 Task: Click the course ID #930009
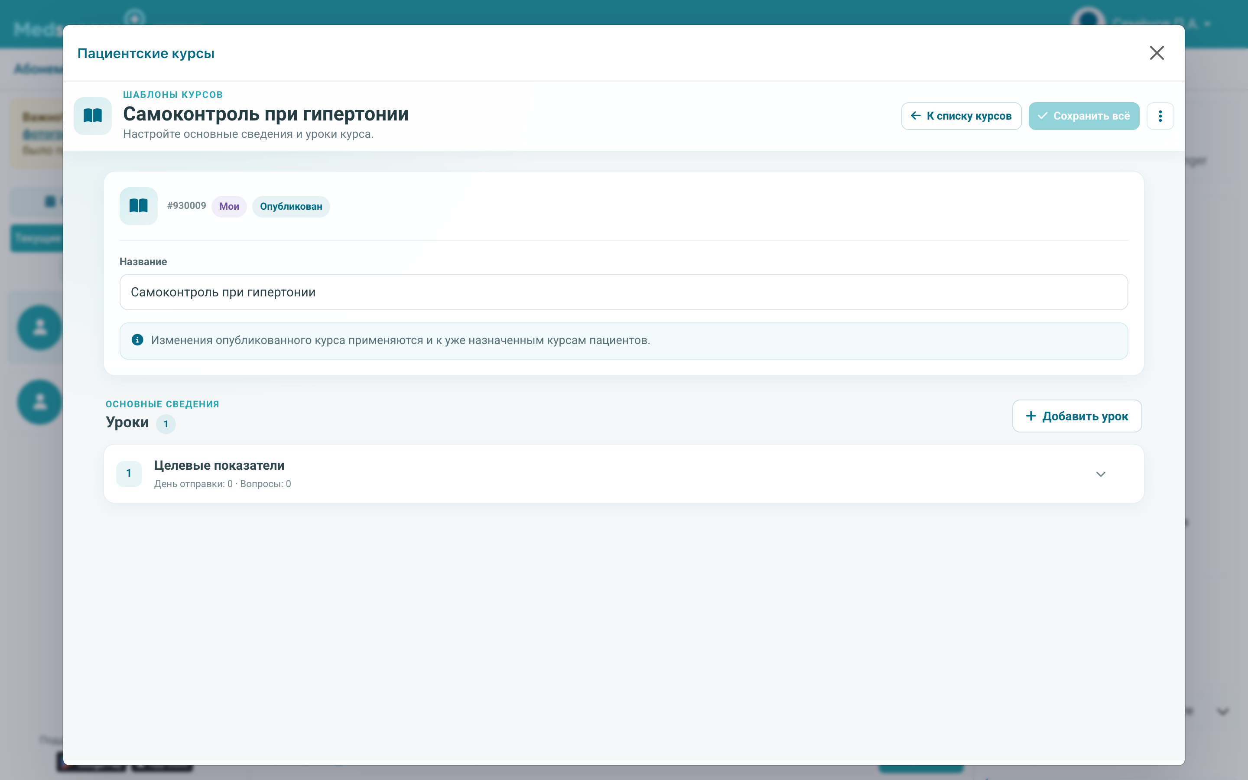187,206
